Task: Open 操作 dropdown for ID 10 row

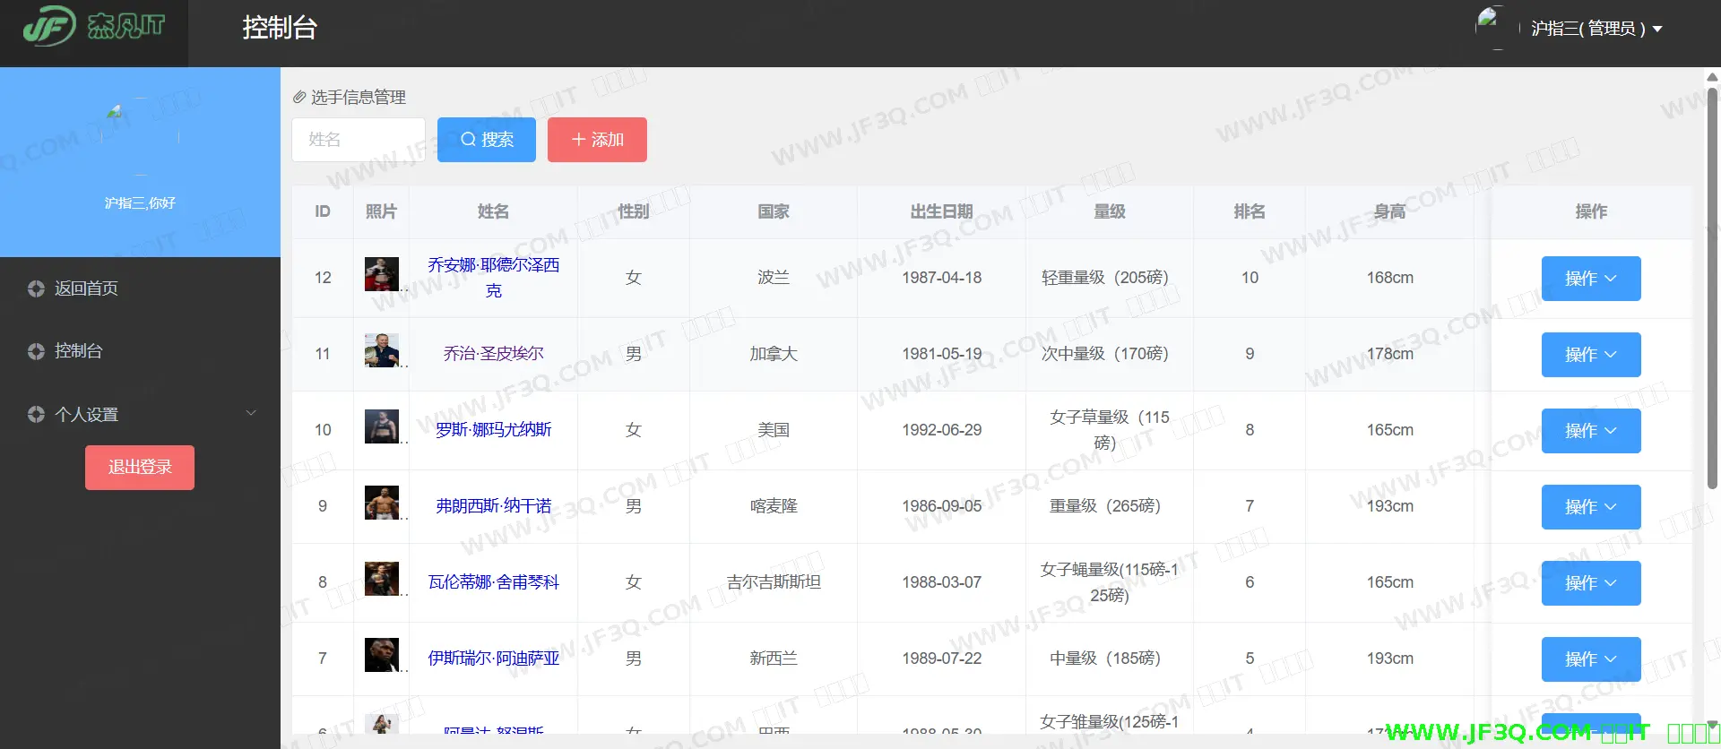Action: (1590, 431)
